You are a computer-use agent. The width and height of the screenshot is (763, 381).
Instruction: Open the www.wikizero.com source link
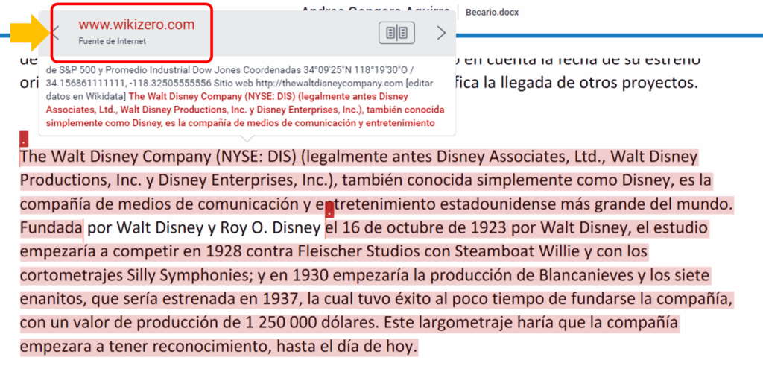[x=136, y=25]
